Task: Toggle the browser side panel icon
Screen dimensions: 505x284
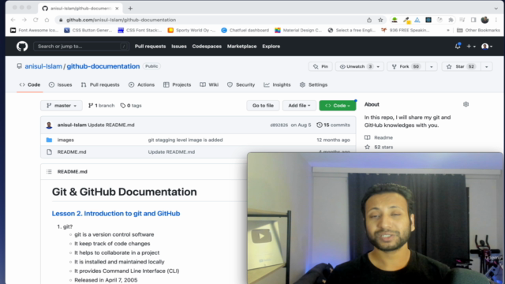Action: coord(473,20)
